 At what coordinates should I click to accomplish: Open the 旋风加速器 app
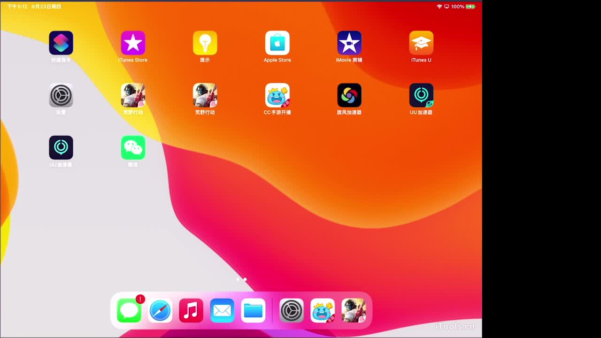[349, 95]
